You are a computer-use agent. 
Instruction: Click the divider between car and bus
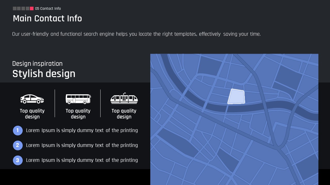point(55,103)
